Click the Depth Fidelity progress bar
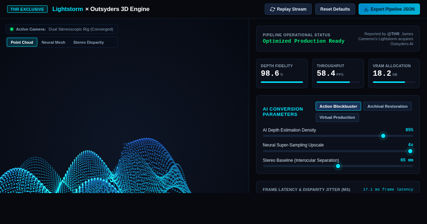The height and width of the screenshot is (224, 427). click(282, 82)
